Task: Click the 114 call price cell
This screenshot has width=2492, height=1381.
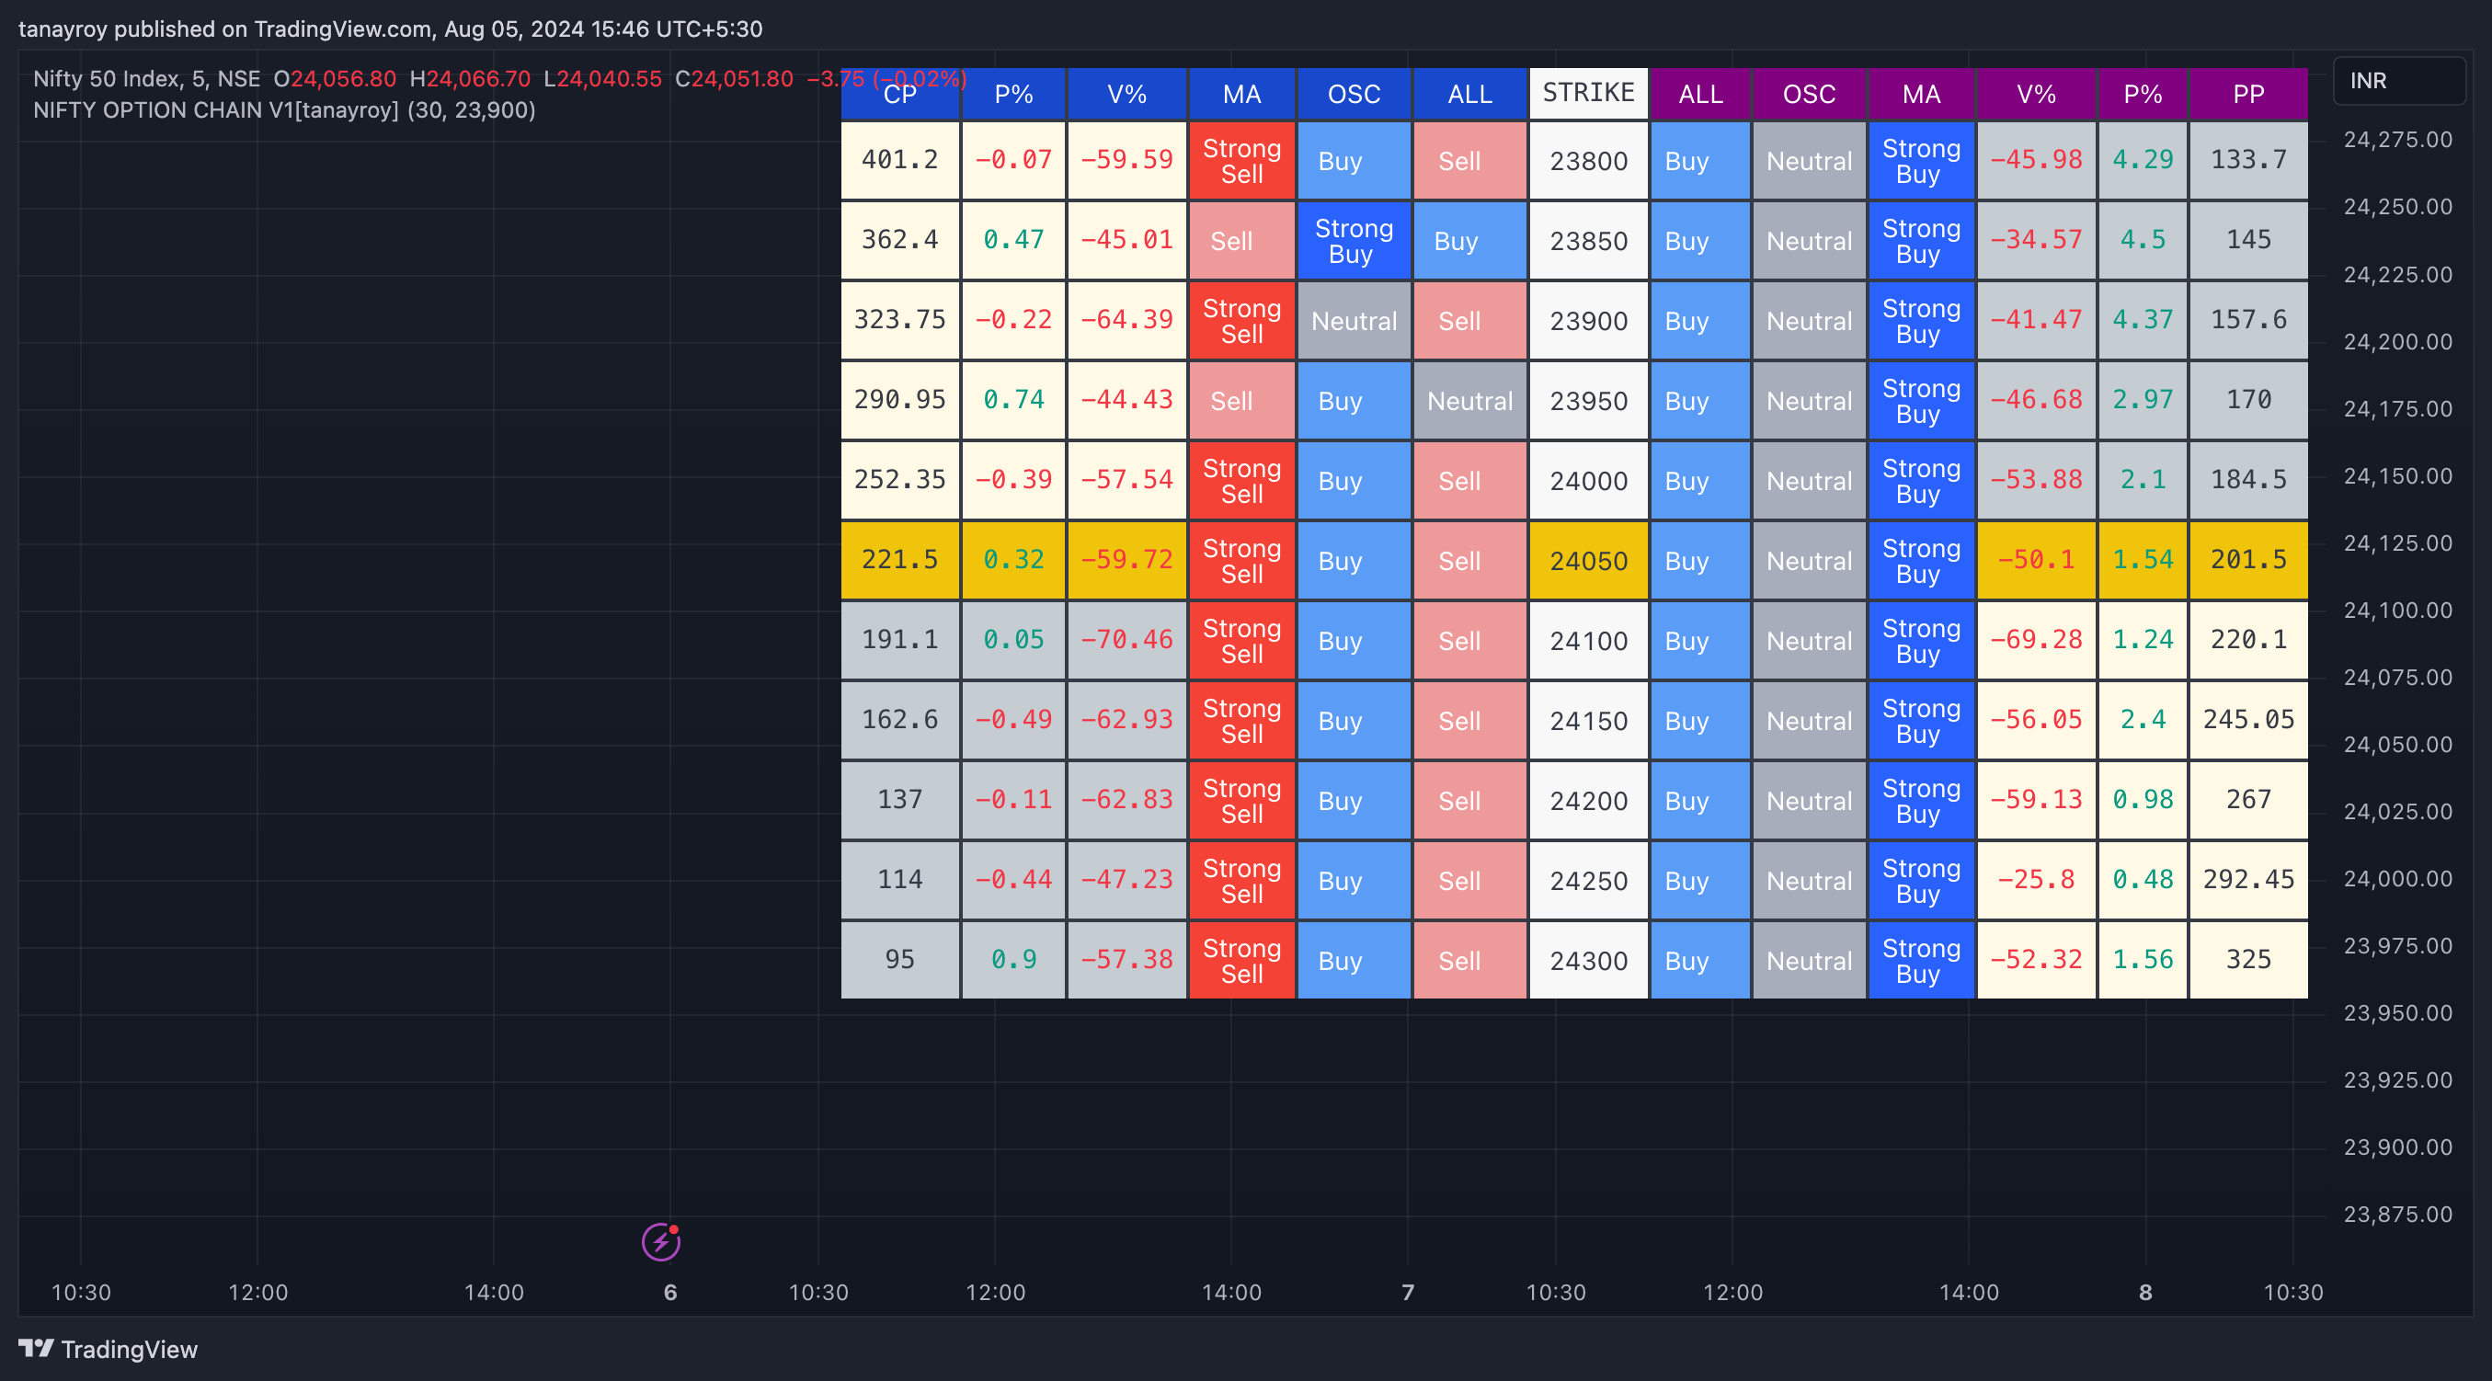Action: 899,880
